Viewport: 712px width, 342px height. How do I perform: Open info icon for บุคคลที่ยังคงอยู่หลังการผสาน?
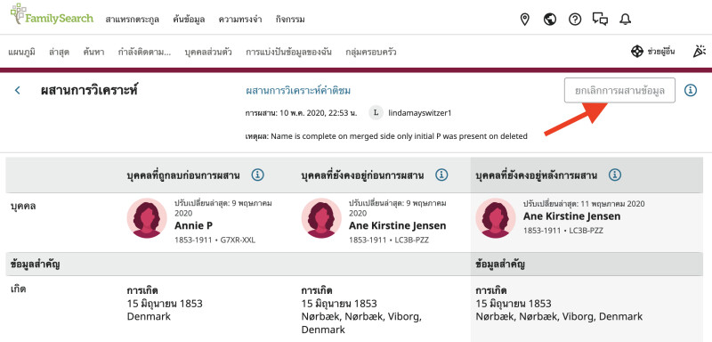615,175
